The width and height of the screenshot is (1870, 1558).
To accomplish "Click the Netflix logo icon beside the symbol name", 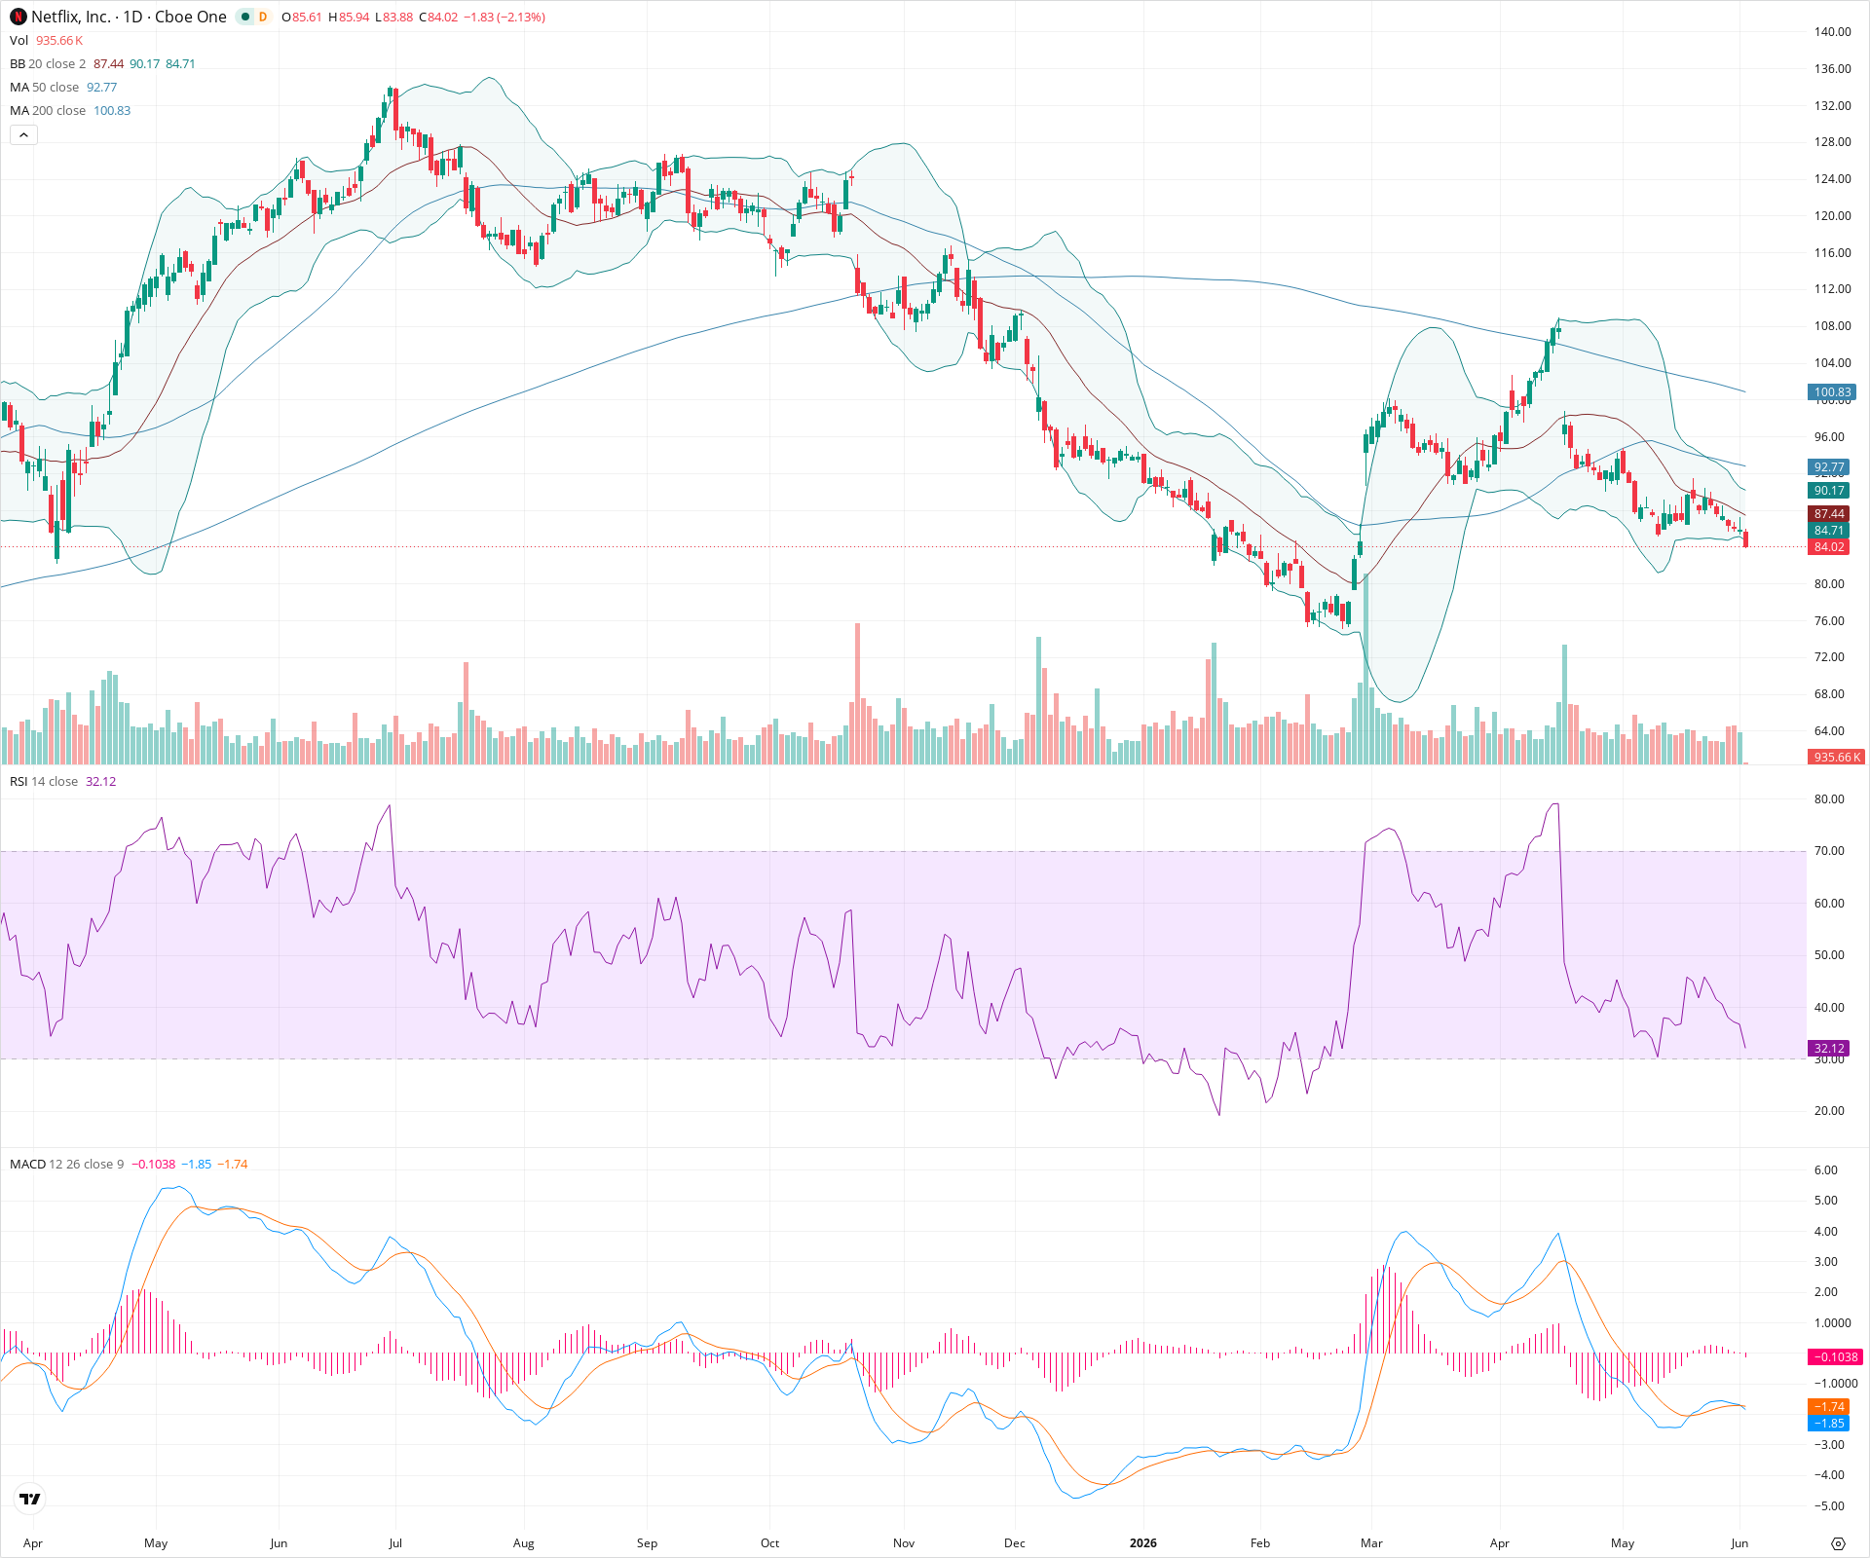I will pyautogui.click(x=19, y=17).
